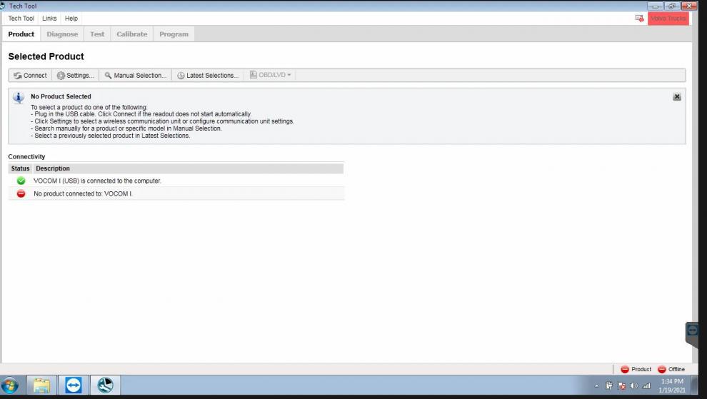Viewport: 707px width, 399px height.
Task: Show hidden system tray icons
Action: pos(596,386)
